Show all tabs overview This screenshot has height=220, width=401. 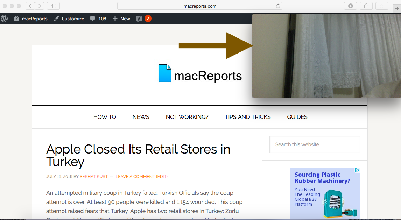pos(382,6)
